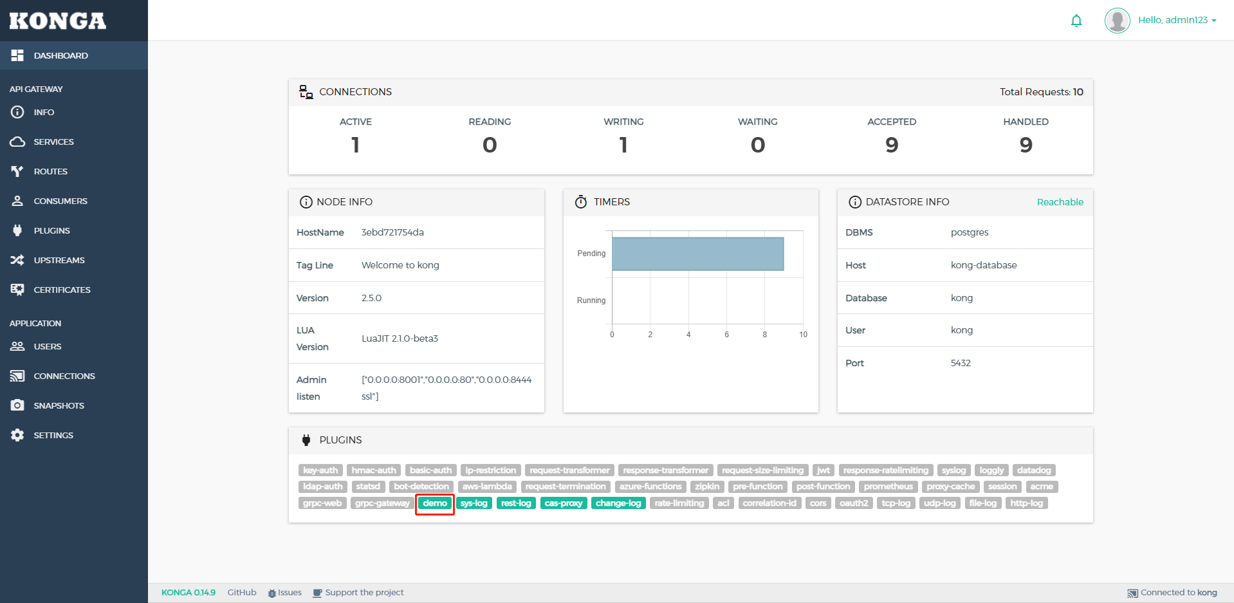
Task: Click the Total Requests: 10 text
Action: pyautogui.click(x=1042, y=92)
